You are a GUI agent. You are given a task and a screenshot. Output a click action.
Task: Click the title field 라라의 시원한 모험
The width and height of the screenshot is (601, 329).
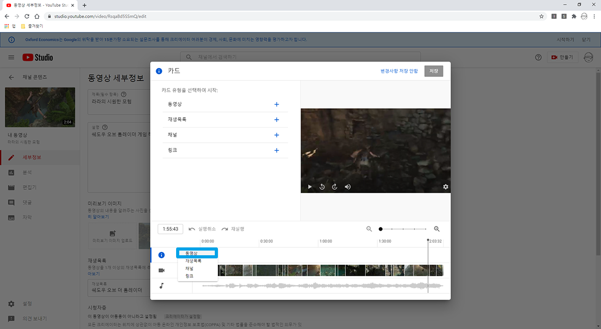point(119,101)
